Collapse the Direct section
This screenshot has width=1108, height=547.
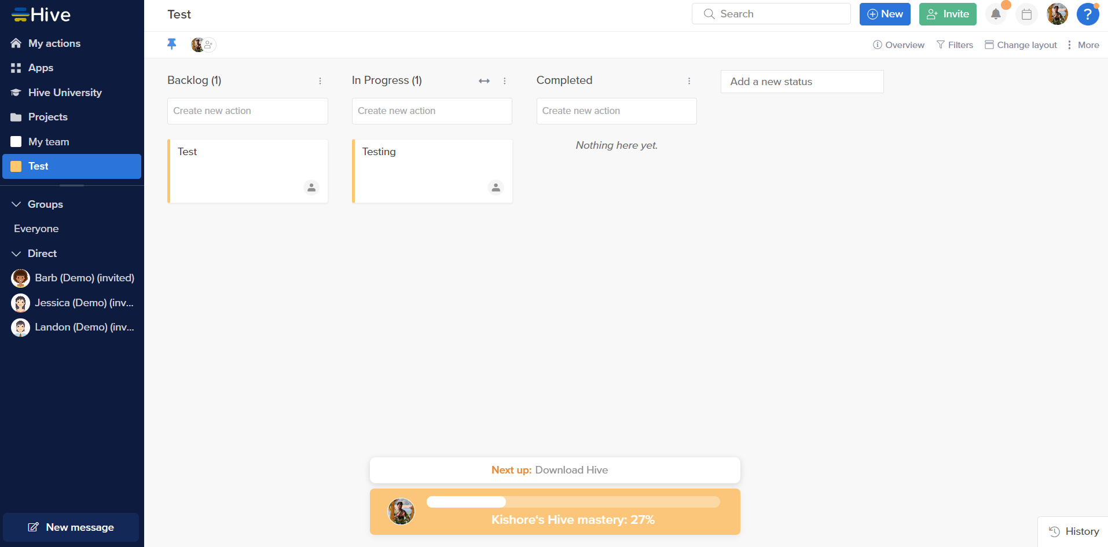click(16, 254)
